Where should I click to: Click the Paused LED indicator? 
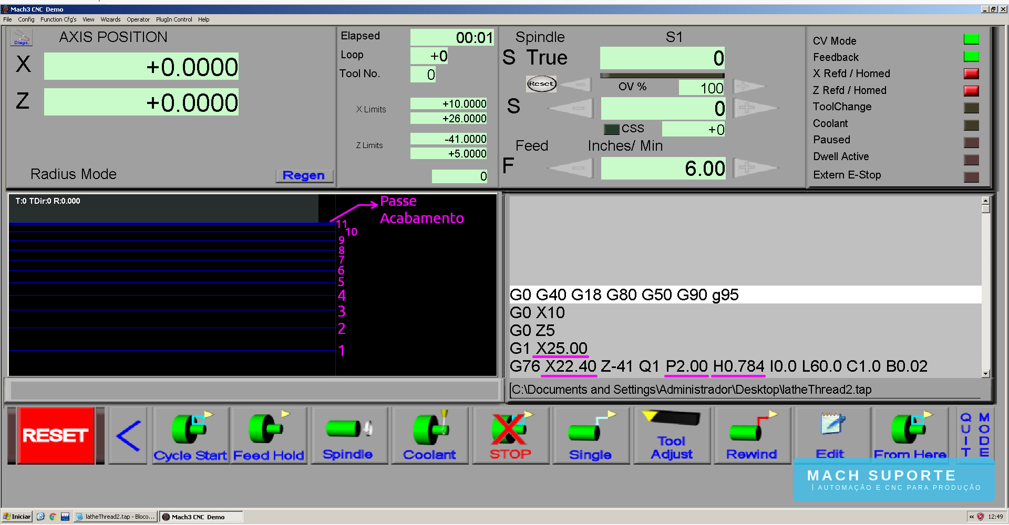(x=971, y=143)
